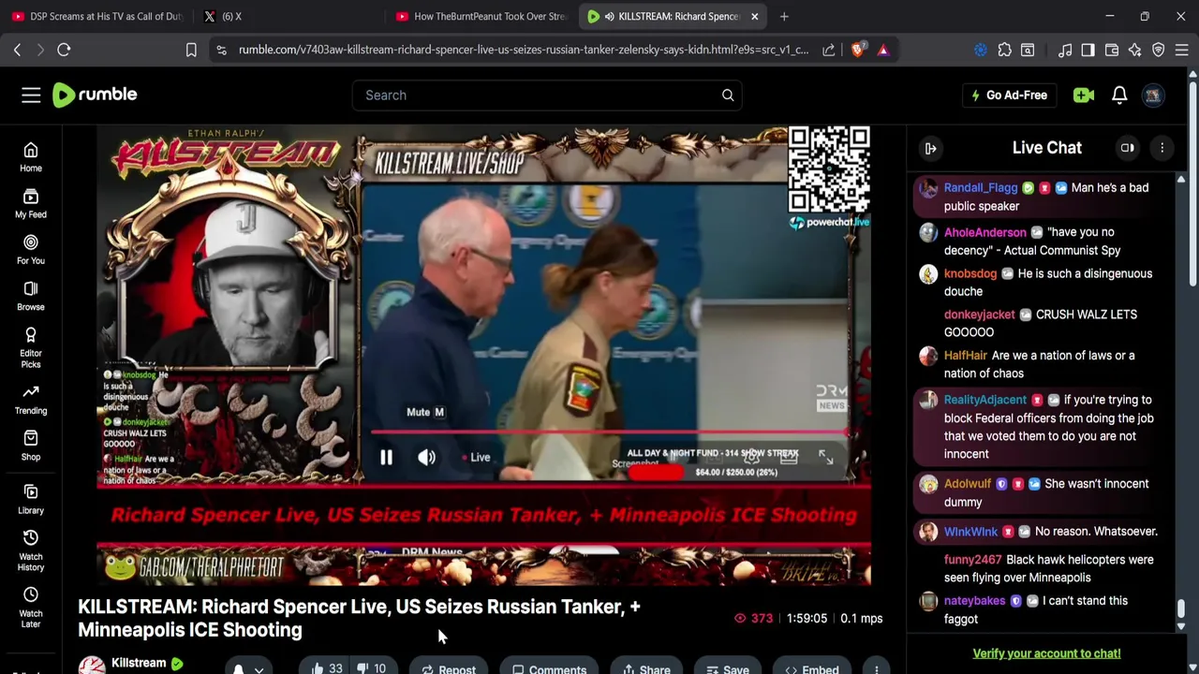Open Shop in the sidebar

(31, 446)
